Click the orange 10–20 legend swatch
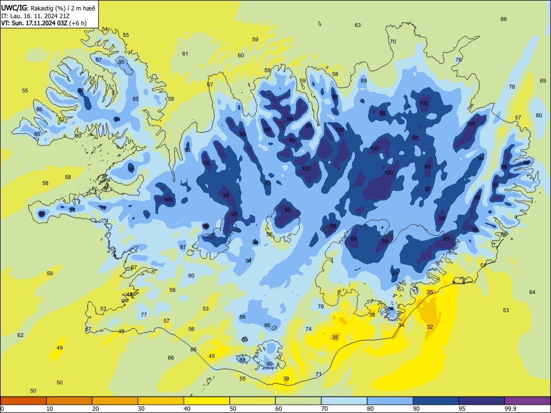This screenshot has height=413, width=551. [69, 401]
